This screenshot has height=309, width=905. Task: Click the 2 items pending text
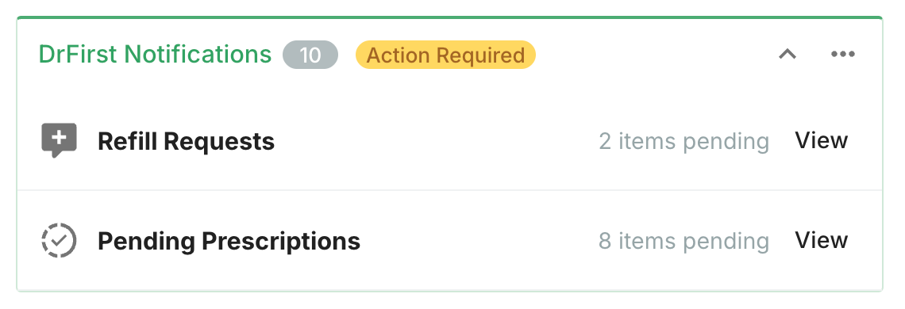(684, 141)
